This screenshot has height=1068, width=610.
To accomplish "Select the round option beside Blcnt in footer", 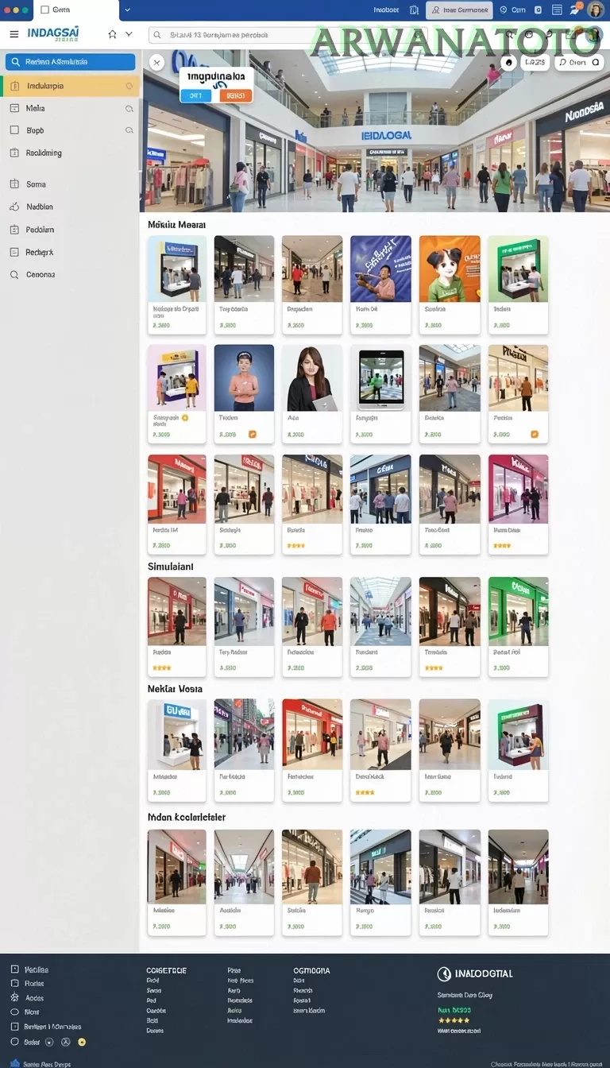I will tap(14, 1012).
